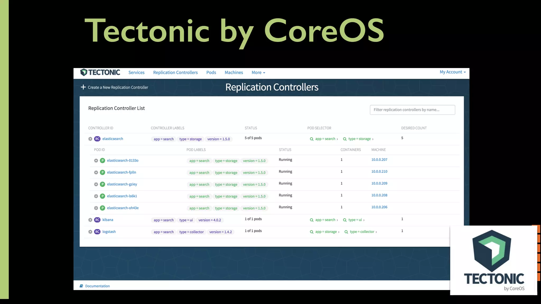The height and width of the screenshot is (304, 541).
Task: Focus the filter replication controllers field
Action: point(412,110)
